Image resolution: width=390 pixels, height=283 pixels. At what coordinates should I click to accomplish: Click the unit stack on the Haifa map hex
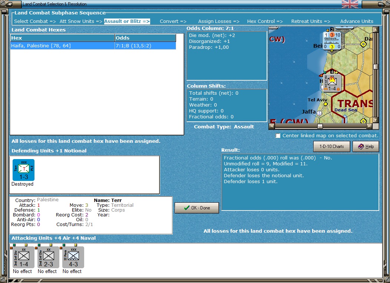point(332,82)
